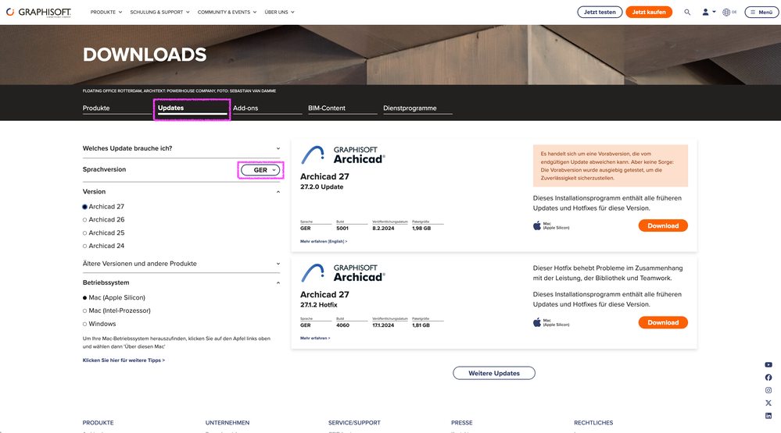Open 'Klicken Sie hier für weitere Tipps' link

(x=124, y=360)
